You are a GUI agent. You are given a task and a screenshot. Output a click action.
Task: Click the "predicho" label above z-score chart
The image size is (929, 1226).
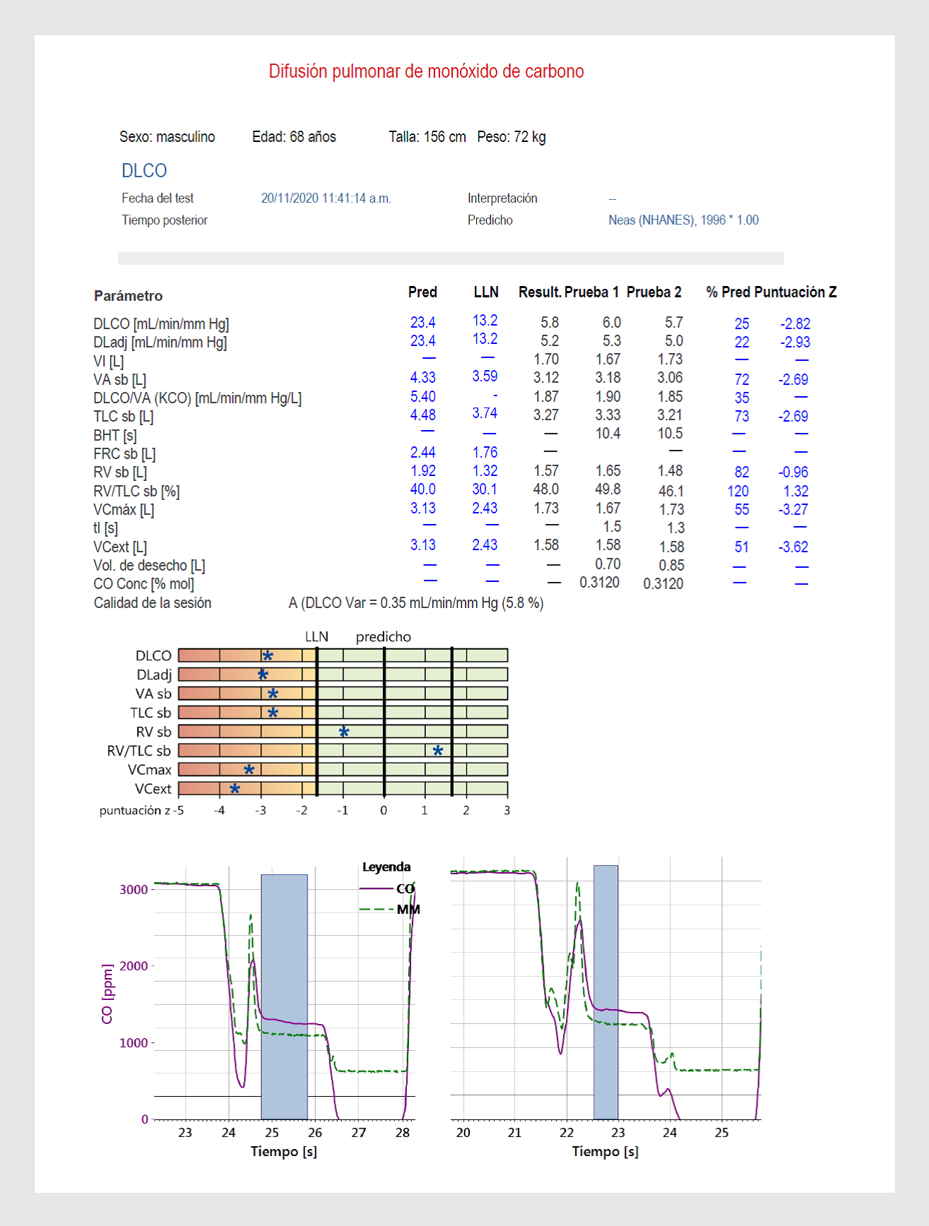383,637
